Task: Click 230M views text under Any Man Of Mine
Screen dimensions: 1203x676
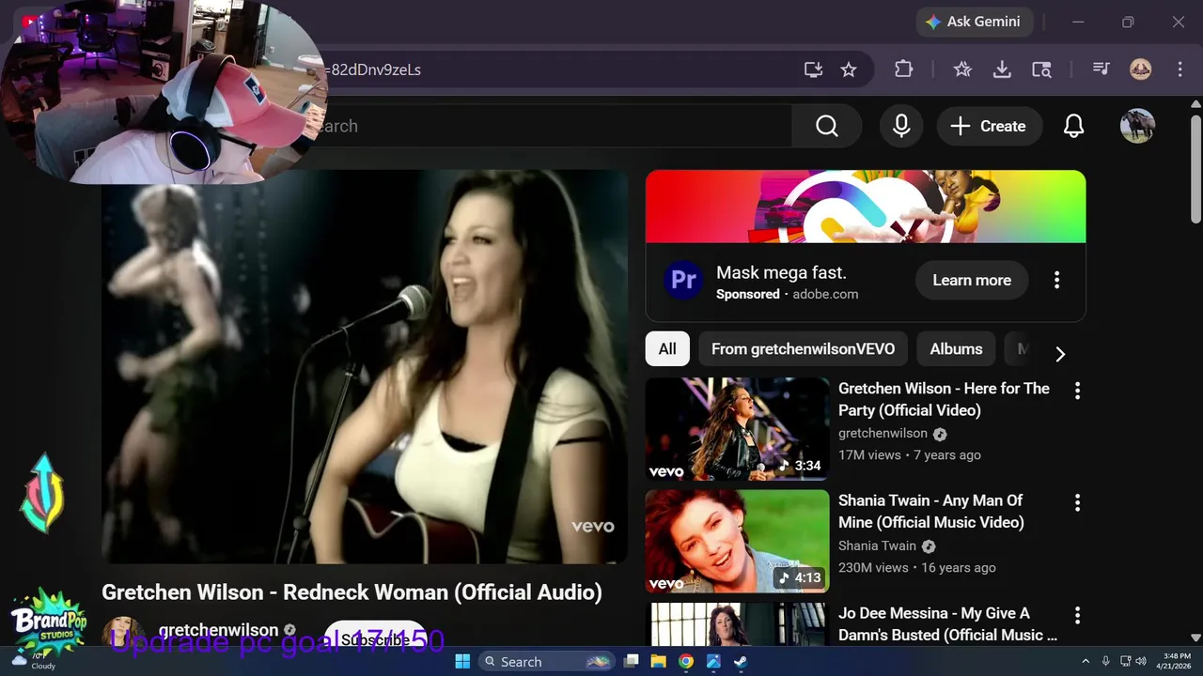Action: pos(873,567)
